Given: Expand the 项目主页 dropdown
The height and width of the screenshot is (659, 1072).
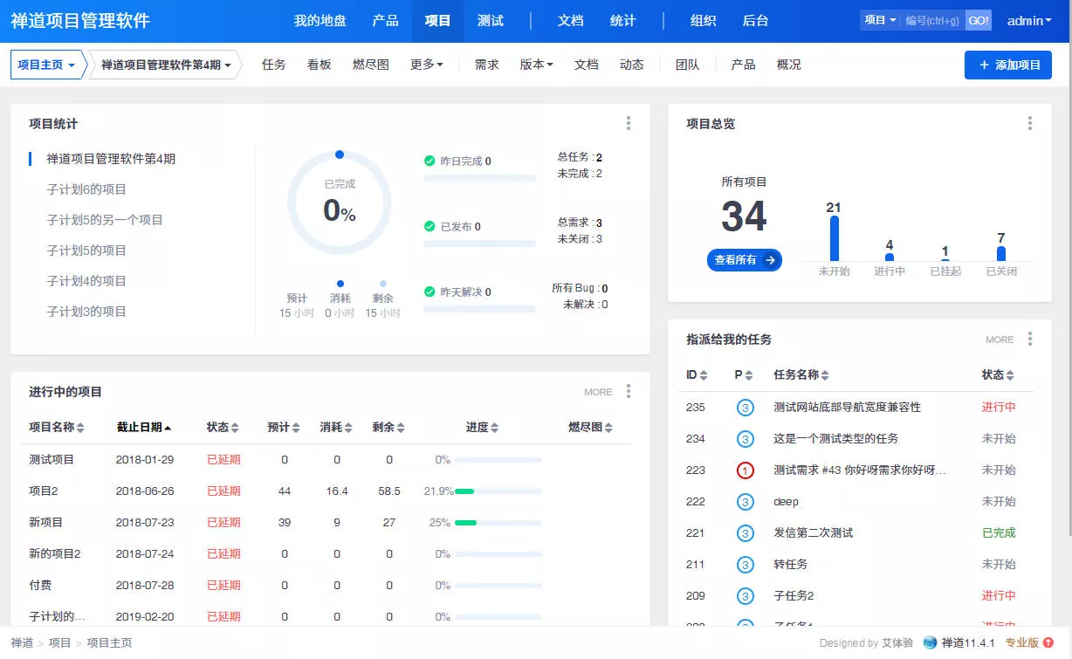Looking at the screenshot, I should (x=47, y=65).
